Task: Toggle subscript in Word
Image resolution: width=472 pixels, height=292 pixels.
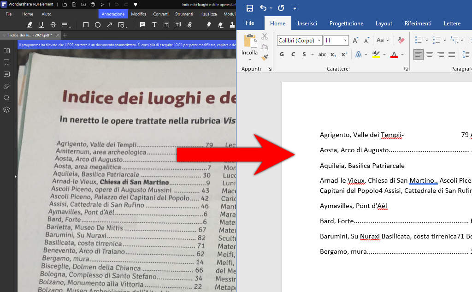Action: coord(333,54)
